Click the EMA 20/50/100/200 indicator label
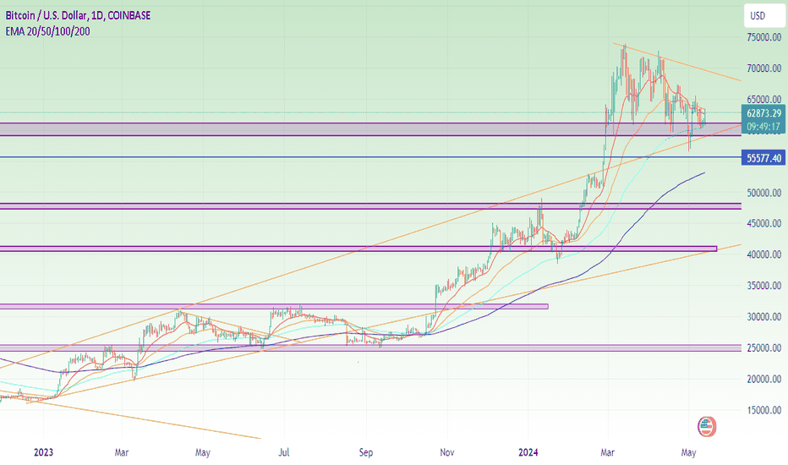Image resolution: width=788 pixels, height=465 pixels. pyautogui.click(x=47, y=31)
